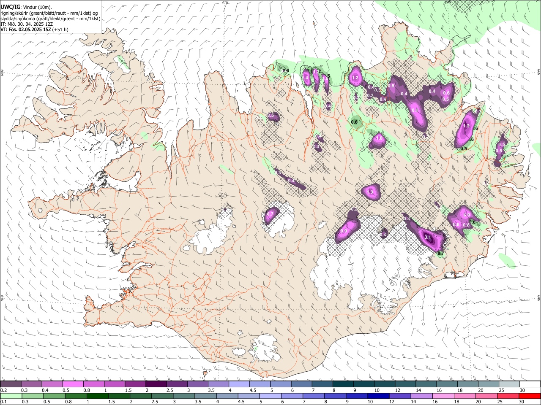Click the bright red 30 swatch on rain scale
541x405 pixels.
tap(529, 396)
